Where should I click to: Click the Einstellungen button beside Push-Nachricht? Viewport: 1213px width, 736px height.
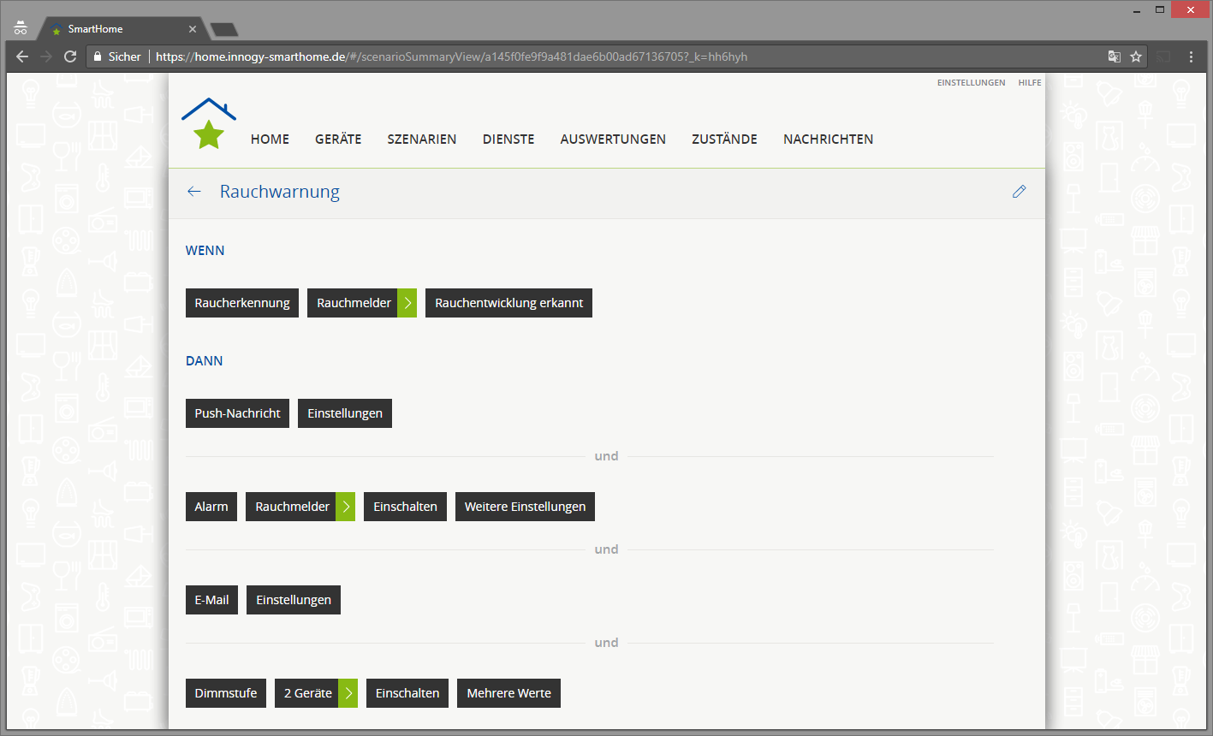coord(345,413)
